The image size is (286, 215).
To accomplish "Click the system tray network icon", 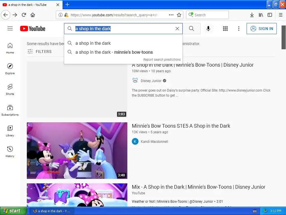I will click(265, 211).
